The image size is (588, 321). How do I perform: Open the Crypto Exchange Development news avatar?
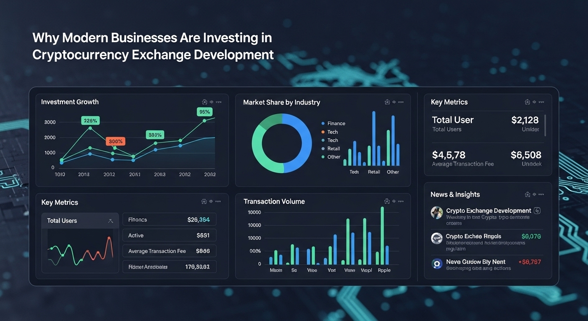437,212
